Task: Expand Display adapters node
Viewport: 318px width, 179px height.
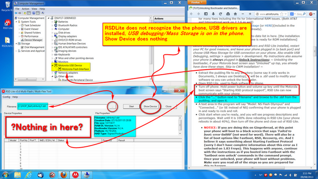Action: point(52,36)
